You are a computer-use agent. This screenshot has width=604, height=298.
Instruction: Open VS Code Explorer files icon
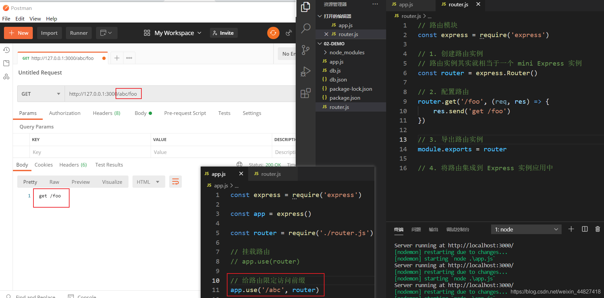(x=305, y=7)
